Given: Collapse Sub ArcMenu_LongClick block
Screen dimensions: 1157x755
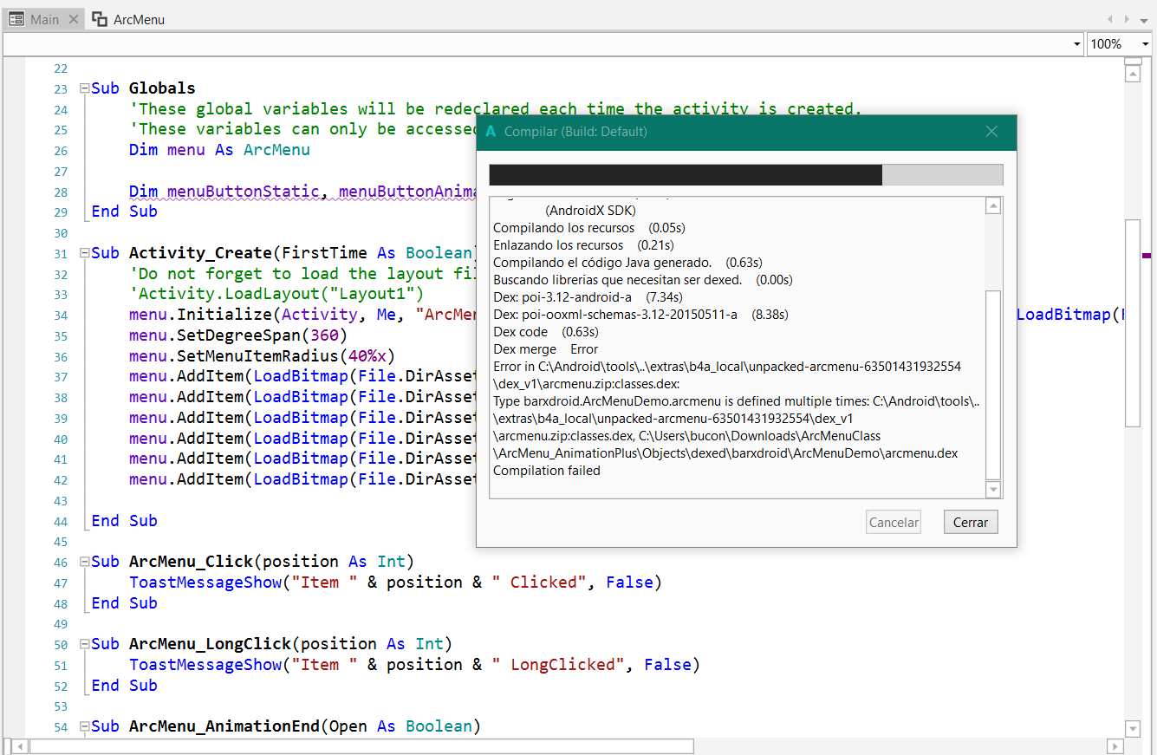Looking at the screenshot, I should (84, 644).
